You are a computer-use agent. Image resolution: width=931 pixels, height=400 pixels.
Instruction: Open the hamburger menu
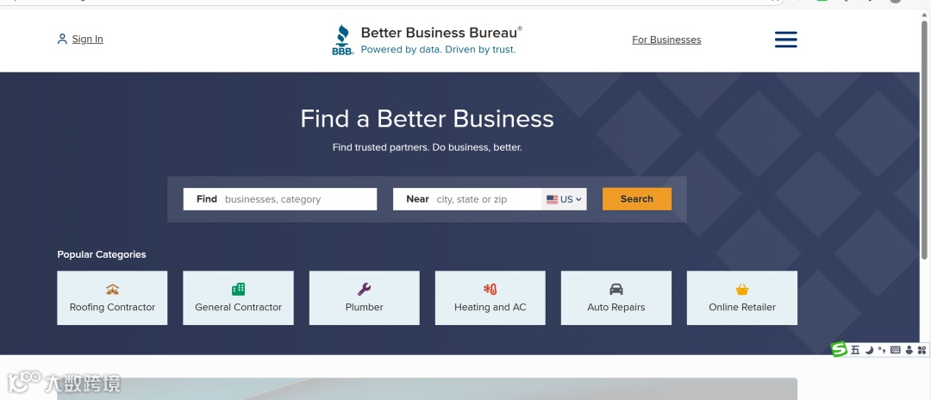785,39
